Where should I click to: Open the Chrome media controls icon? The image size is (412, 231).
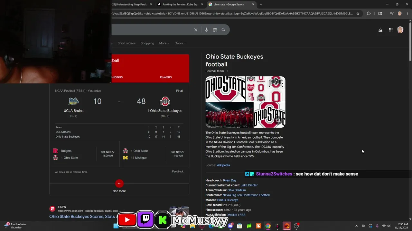pos(392,13)
